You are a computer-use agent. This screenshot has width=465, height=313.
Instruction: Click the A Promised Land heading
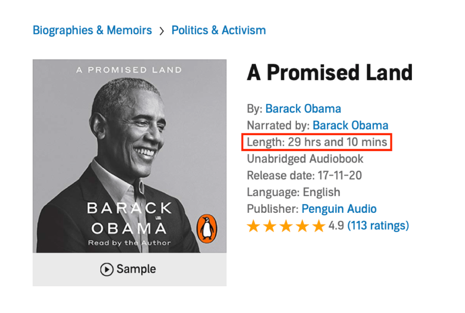[x=330, y=73]
